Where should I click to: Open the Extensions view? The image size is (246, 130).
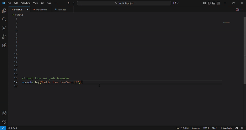click(4, 45)
